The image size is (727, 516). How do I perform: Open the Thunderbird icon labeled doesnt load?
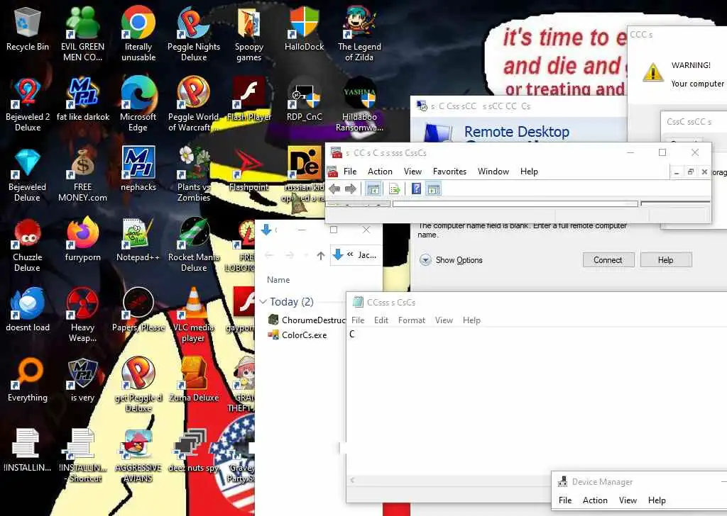click(28, 310)
